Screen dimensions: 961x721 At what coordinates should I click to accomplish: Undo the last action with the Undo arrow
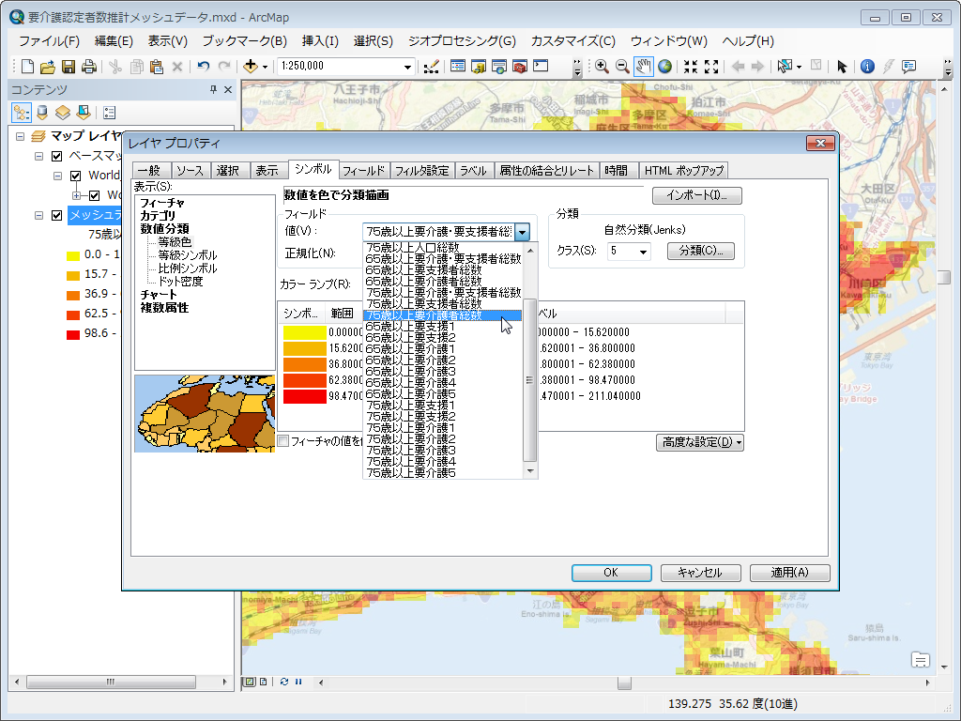[204, 67]
